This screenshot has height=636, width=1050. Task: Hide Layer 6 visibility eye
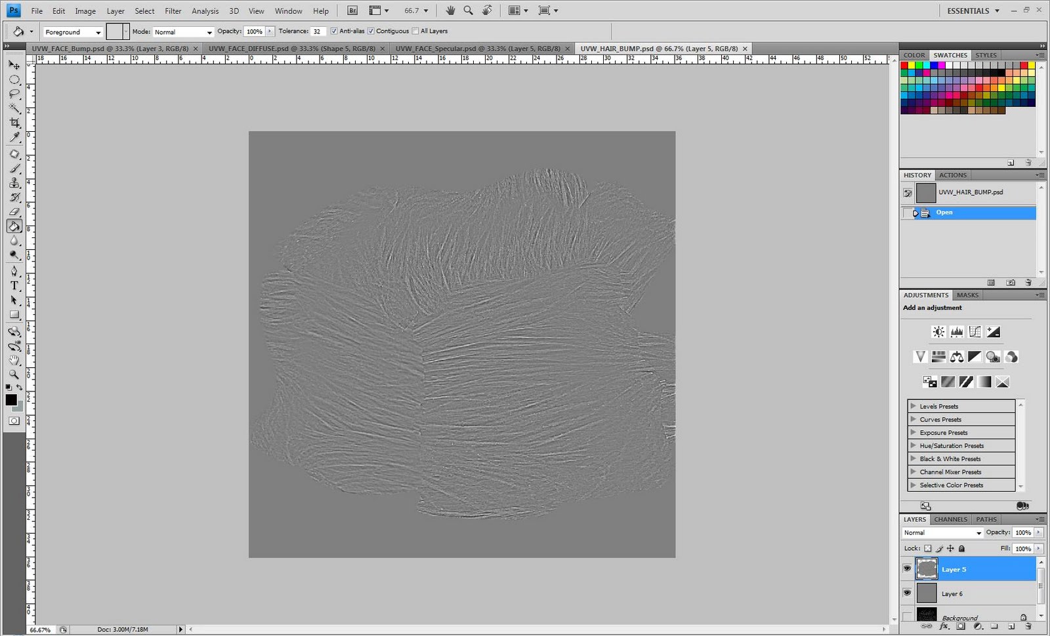(x=907, y=593)
